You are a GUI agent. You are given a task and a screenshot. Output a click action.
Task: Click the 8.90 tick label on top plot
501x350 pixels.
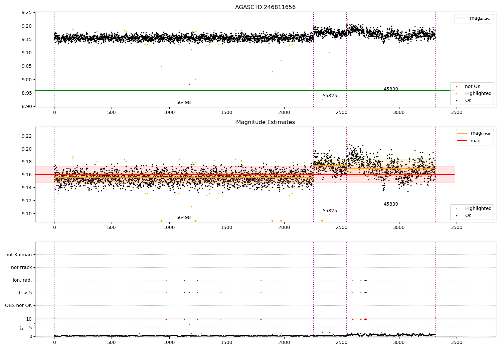pos(26,107)
